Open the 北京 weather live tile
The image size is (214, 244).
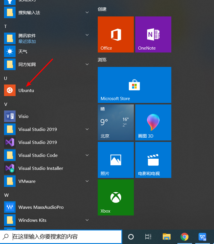(x=116, y=123)
